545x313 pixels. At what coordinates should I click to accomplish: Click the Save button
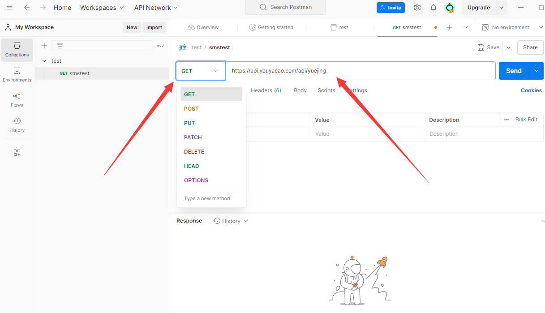pyautogui.click(x=489, y=47)
